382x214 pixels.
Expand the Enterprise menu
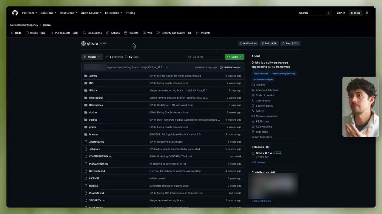coord(113,13)
